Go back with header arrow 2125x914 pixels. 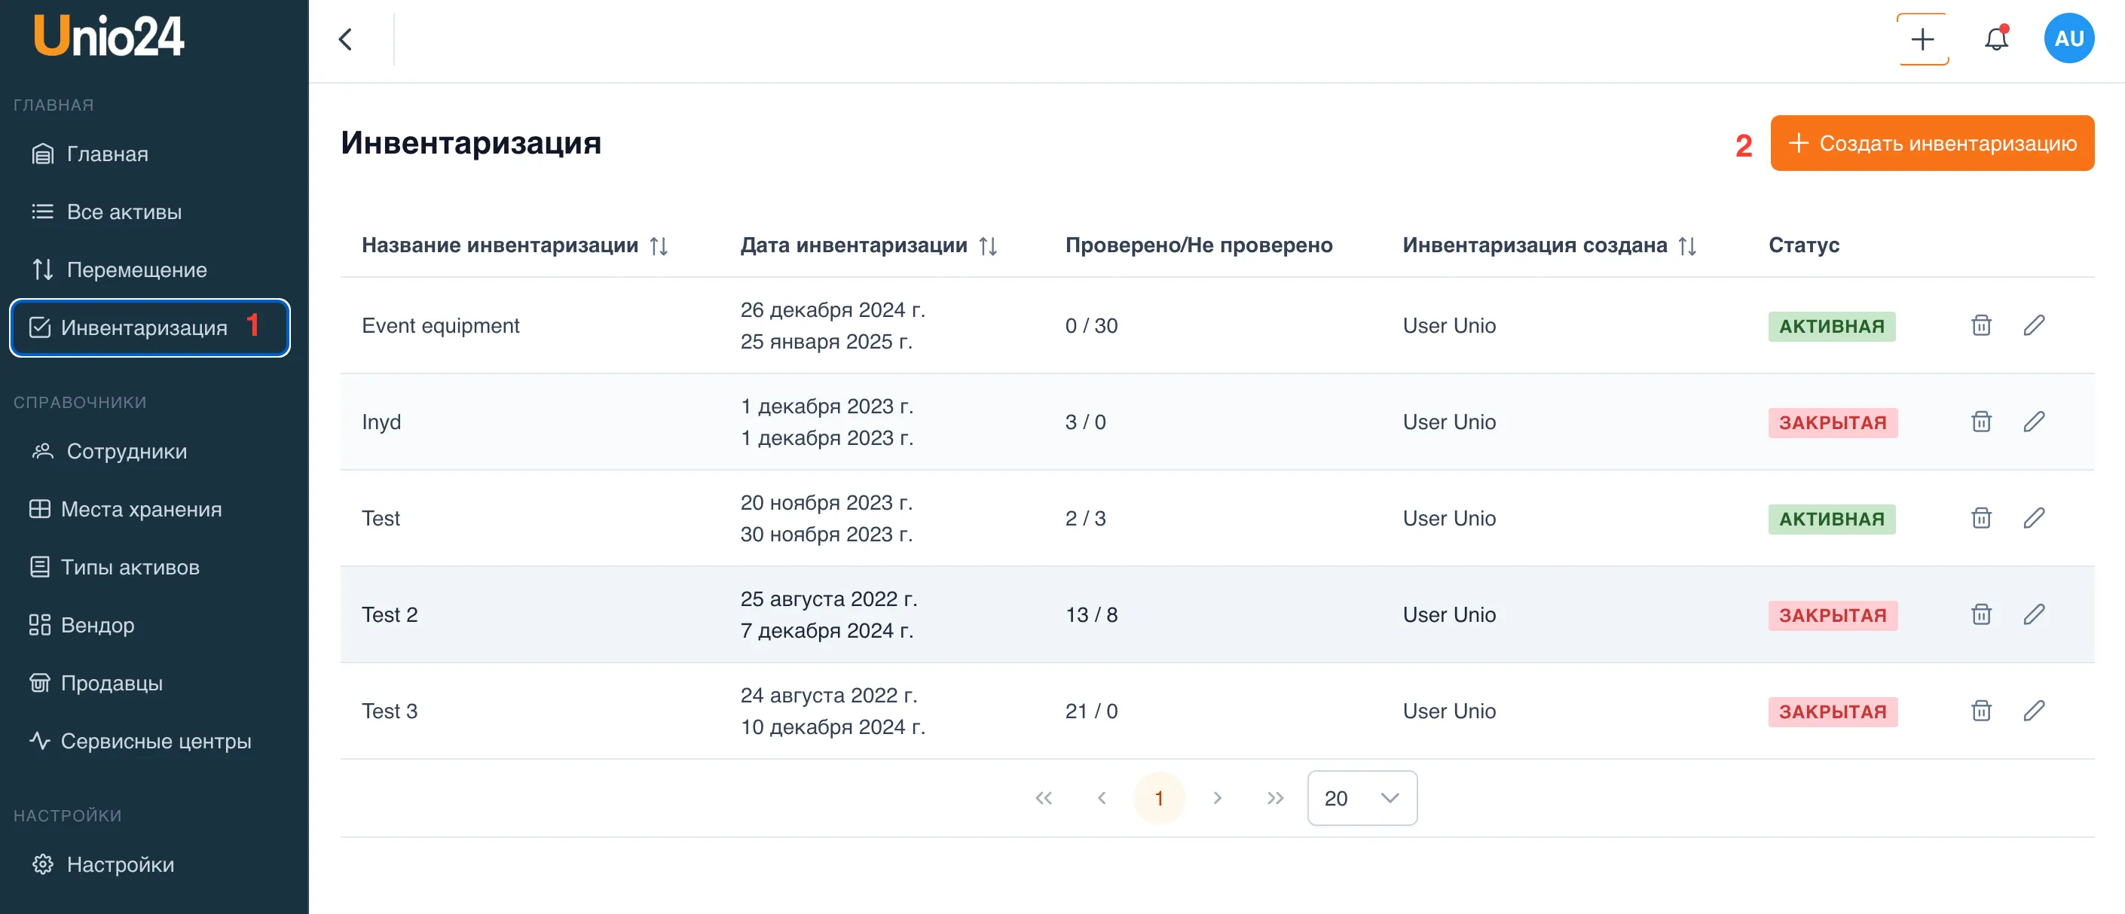tap(346, 38)
